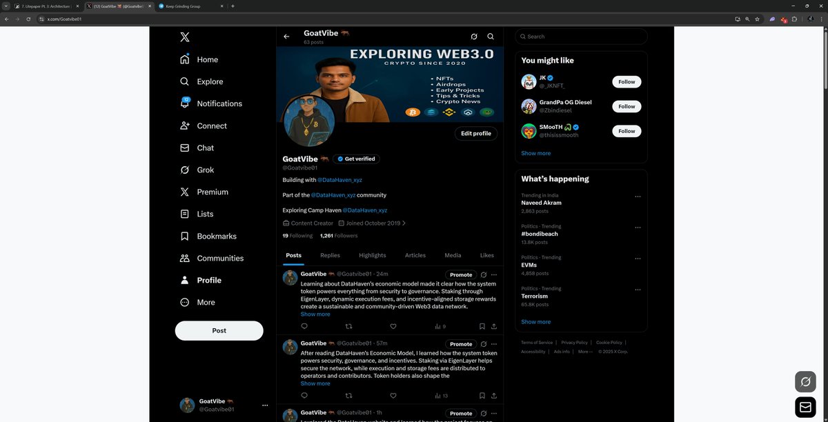The width and height of the screenshot is (828, 422).
Task: Open Connect in the sidebar
Action: pyautogui.click(x=203, y=125)
